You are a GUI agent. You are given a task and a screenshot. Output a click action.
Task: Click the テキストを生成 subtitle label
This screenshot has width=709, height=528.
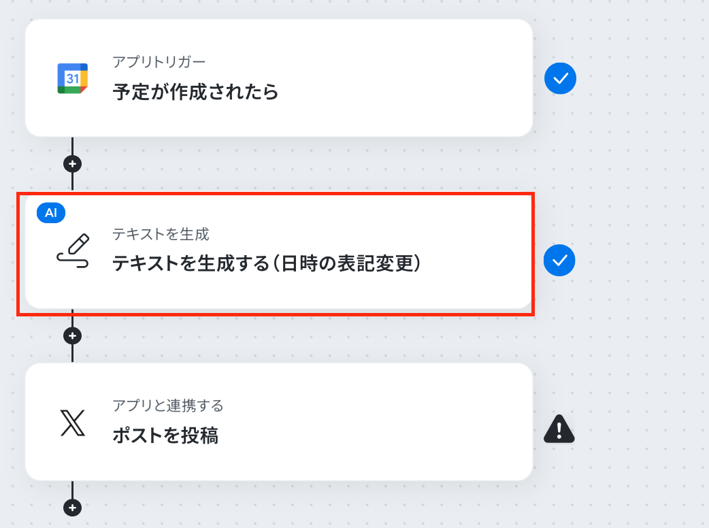pyautogui.click(x=161, y=234)
